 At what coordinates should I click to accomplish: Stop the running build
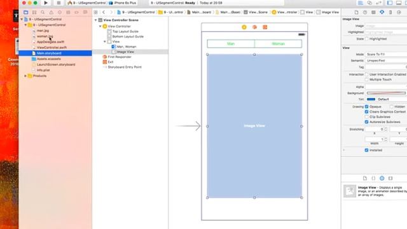[x=59, y=3]
